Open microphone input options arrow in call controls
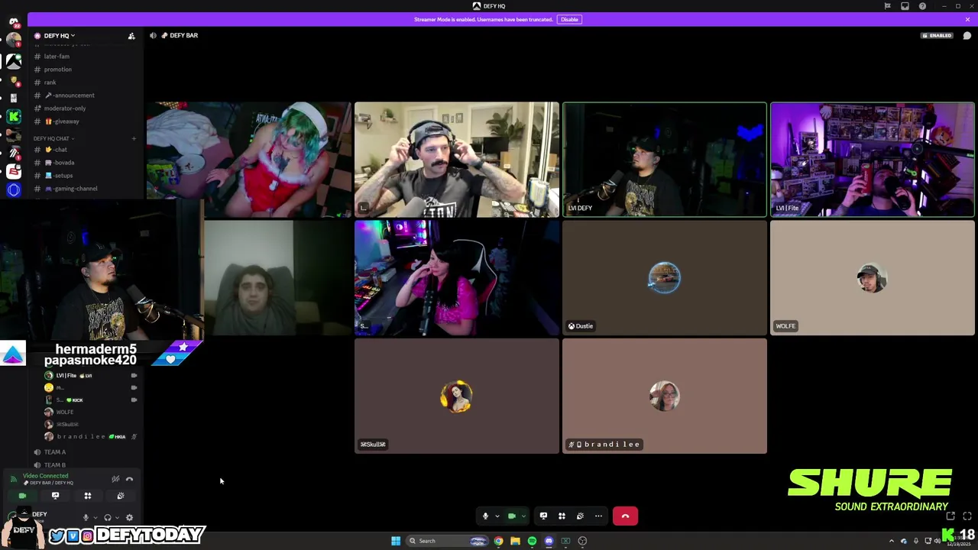This screenshot has height=550, width=978. tap(497, 516)
